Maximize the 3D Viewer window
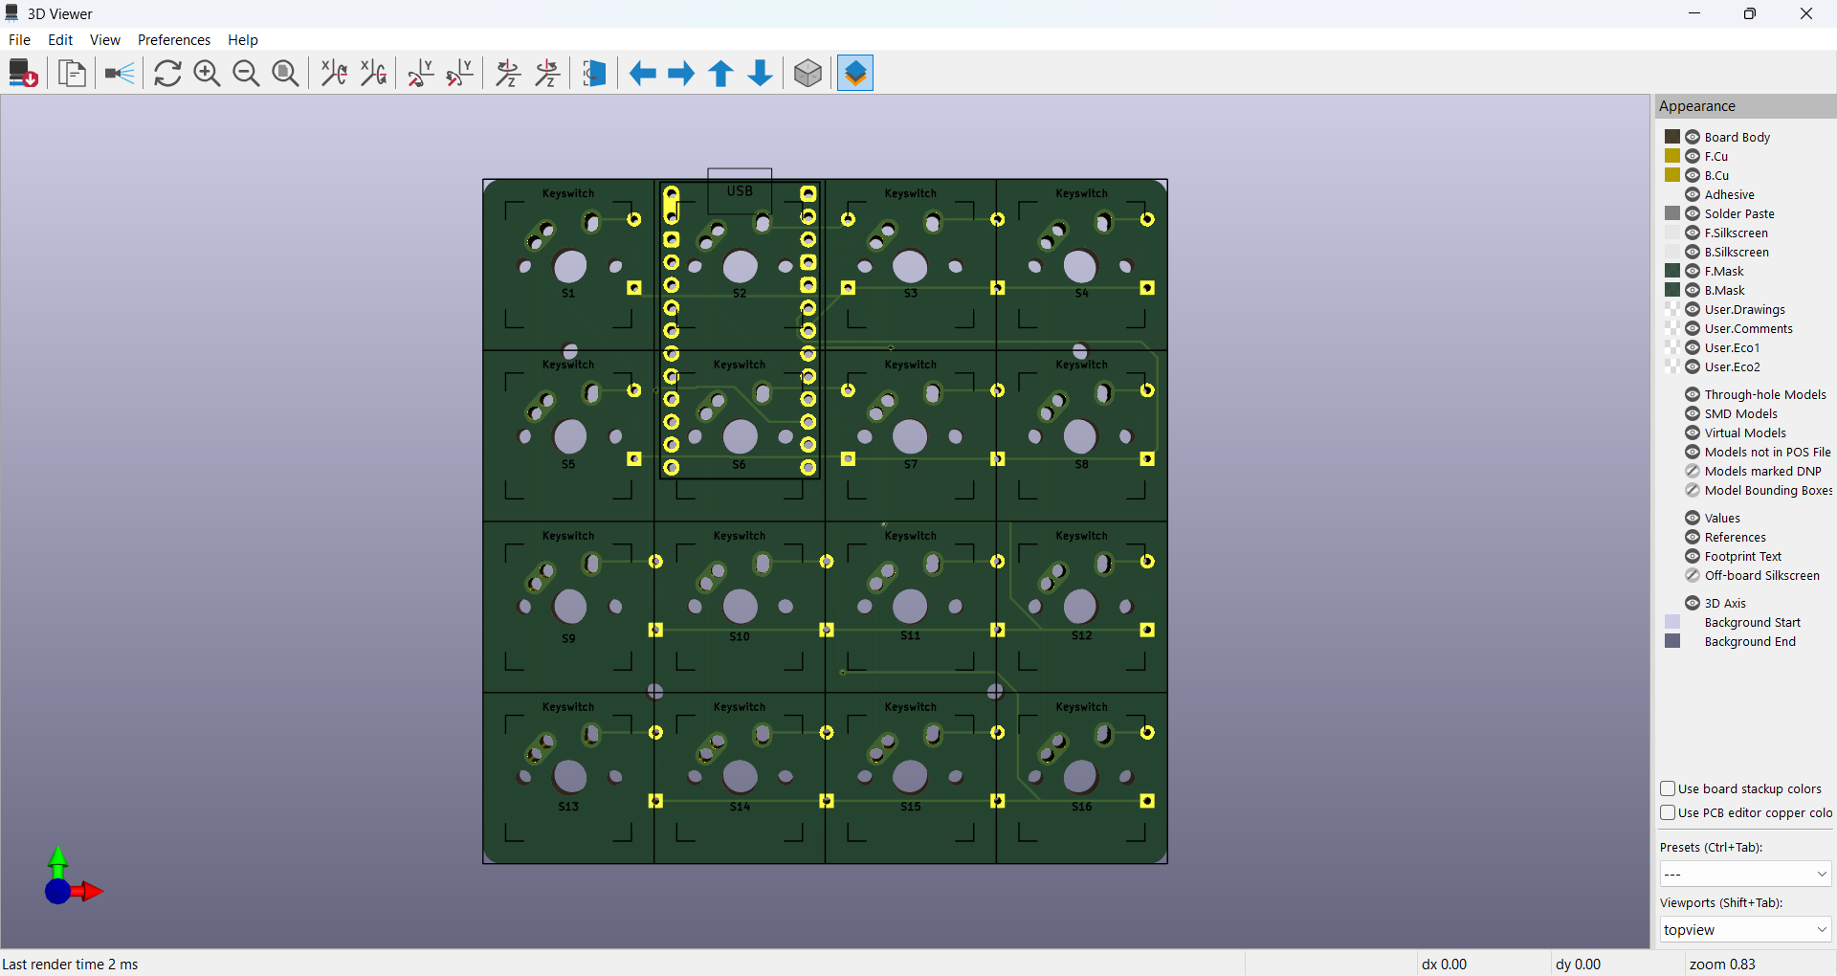1837x976 pixels. (1750, 13)
